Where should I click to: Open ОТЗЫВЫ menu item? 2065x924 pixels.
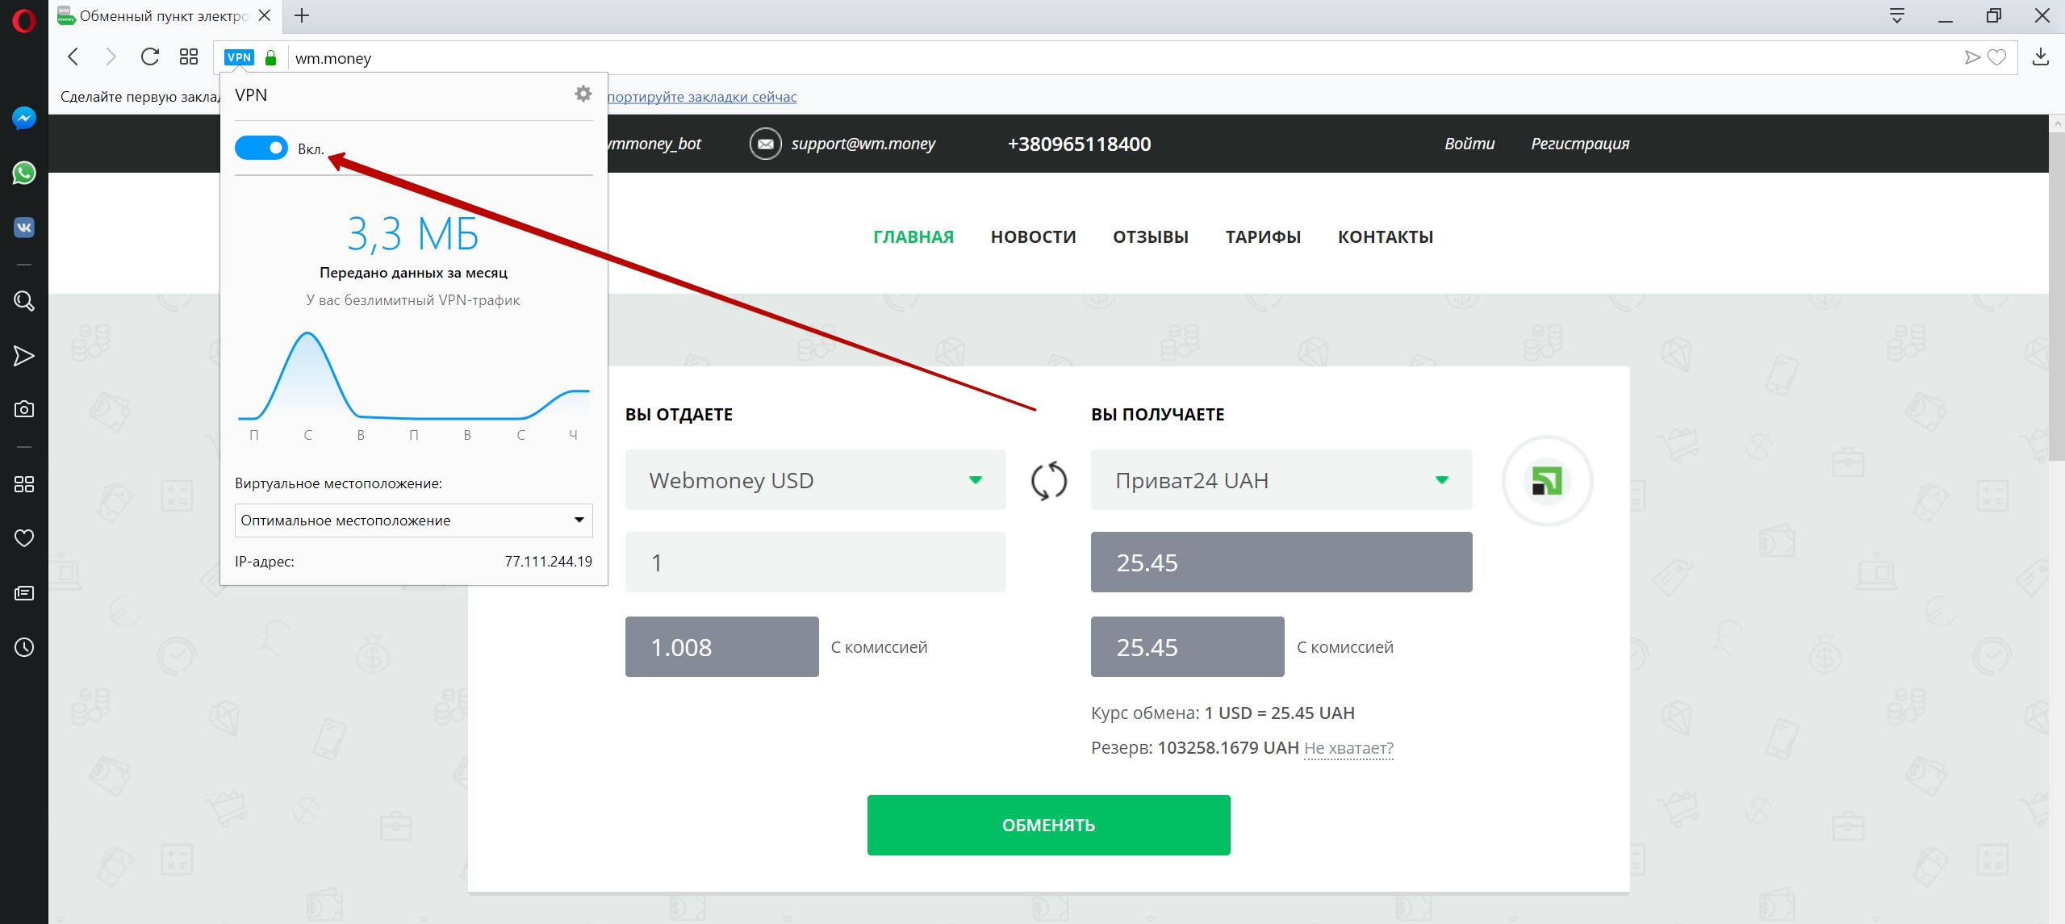(1151, 237)
